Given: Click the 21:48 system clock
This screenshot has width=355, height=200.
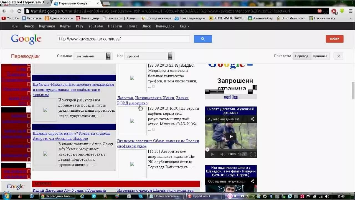Looking at the screenshot, I should tap(341, 196).
